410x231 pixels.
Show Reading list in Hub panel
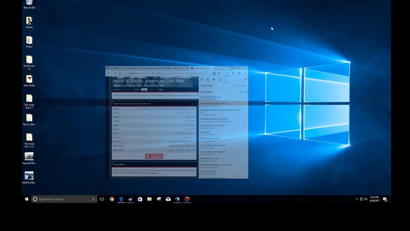point(208,79)
